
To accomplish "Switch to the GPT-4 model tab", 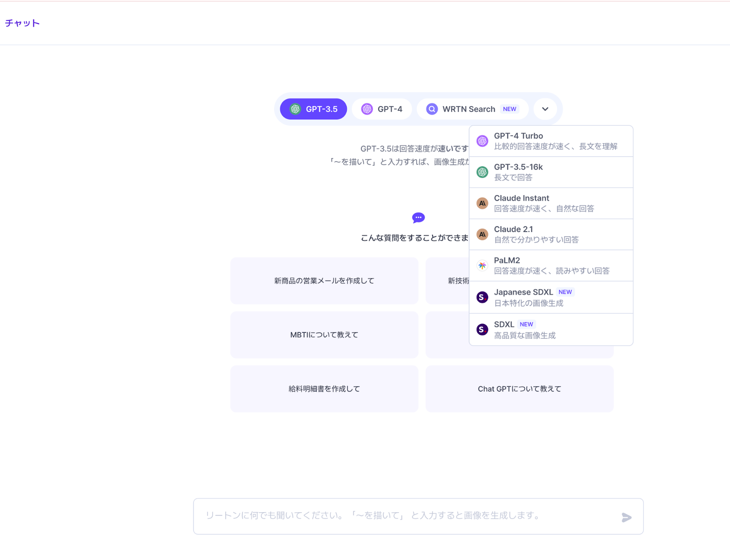I will point(382,109).
